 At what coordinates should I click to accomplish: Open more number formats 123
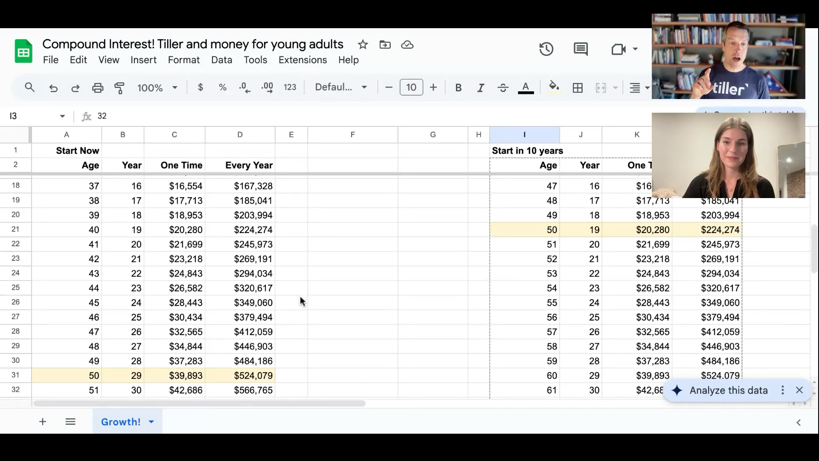click(x=290, y=88)
